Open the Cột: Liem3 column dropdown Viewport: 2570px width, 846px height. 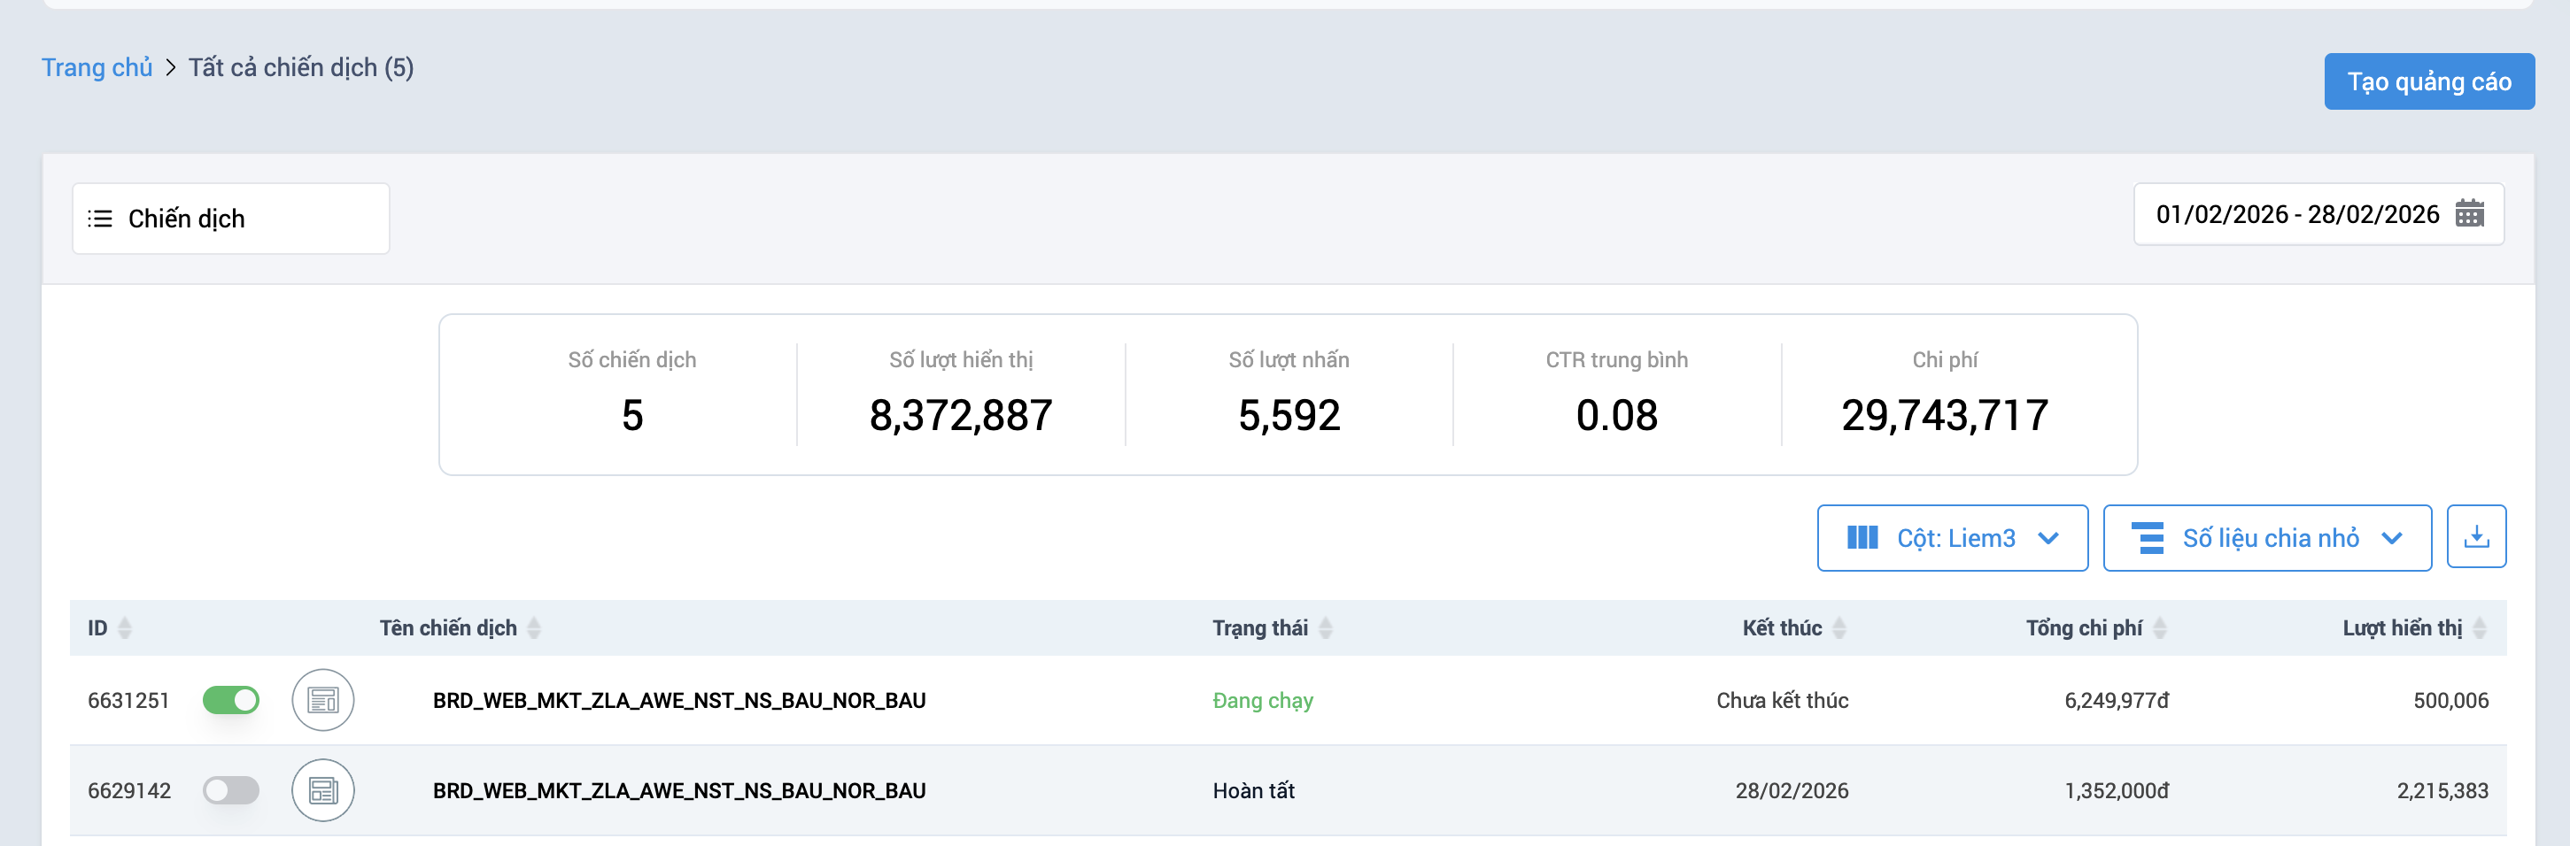pos(1952,538)
